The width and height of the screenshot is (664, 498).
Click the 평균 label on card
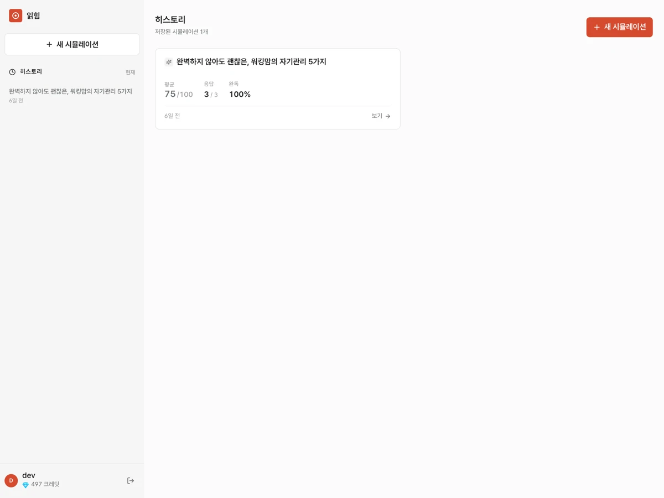(x=169, y=84)
